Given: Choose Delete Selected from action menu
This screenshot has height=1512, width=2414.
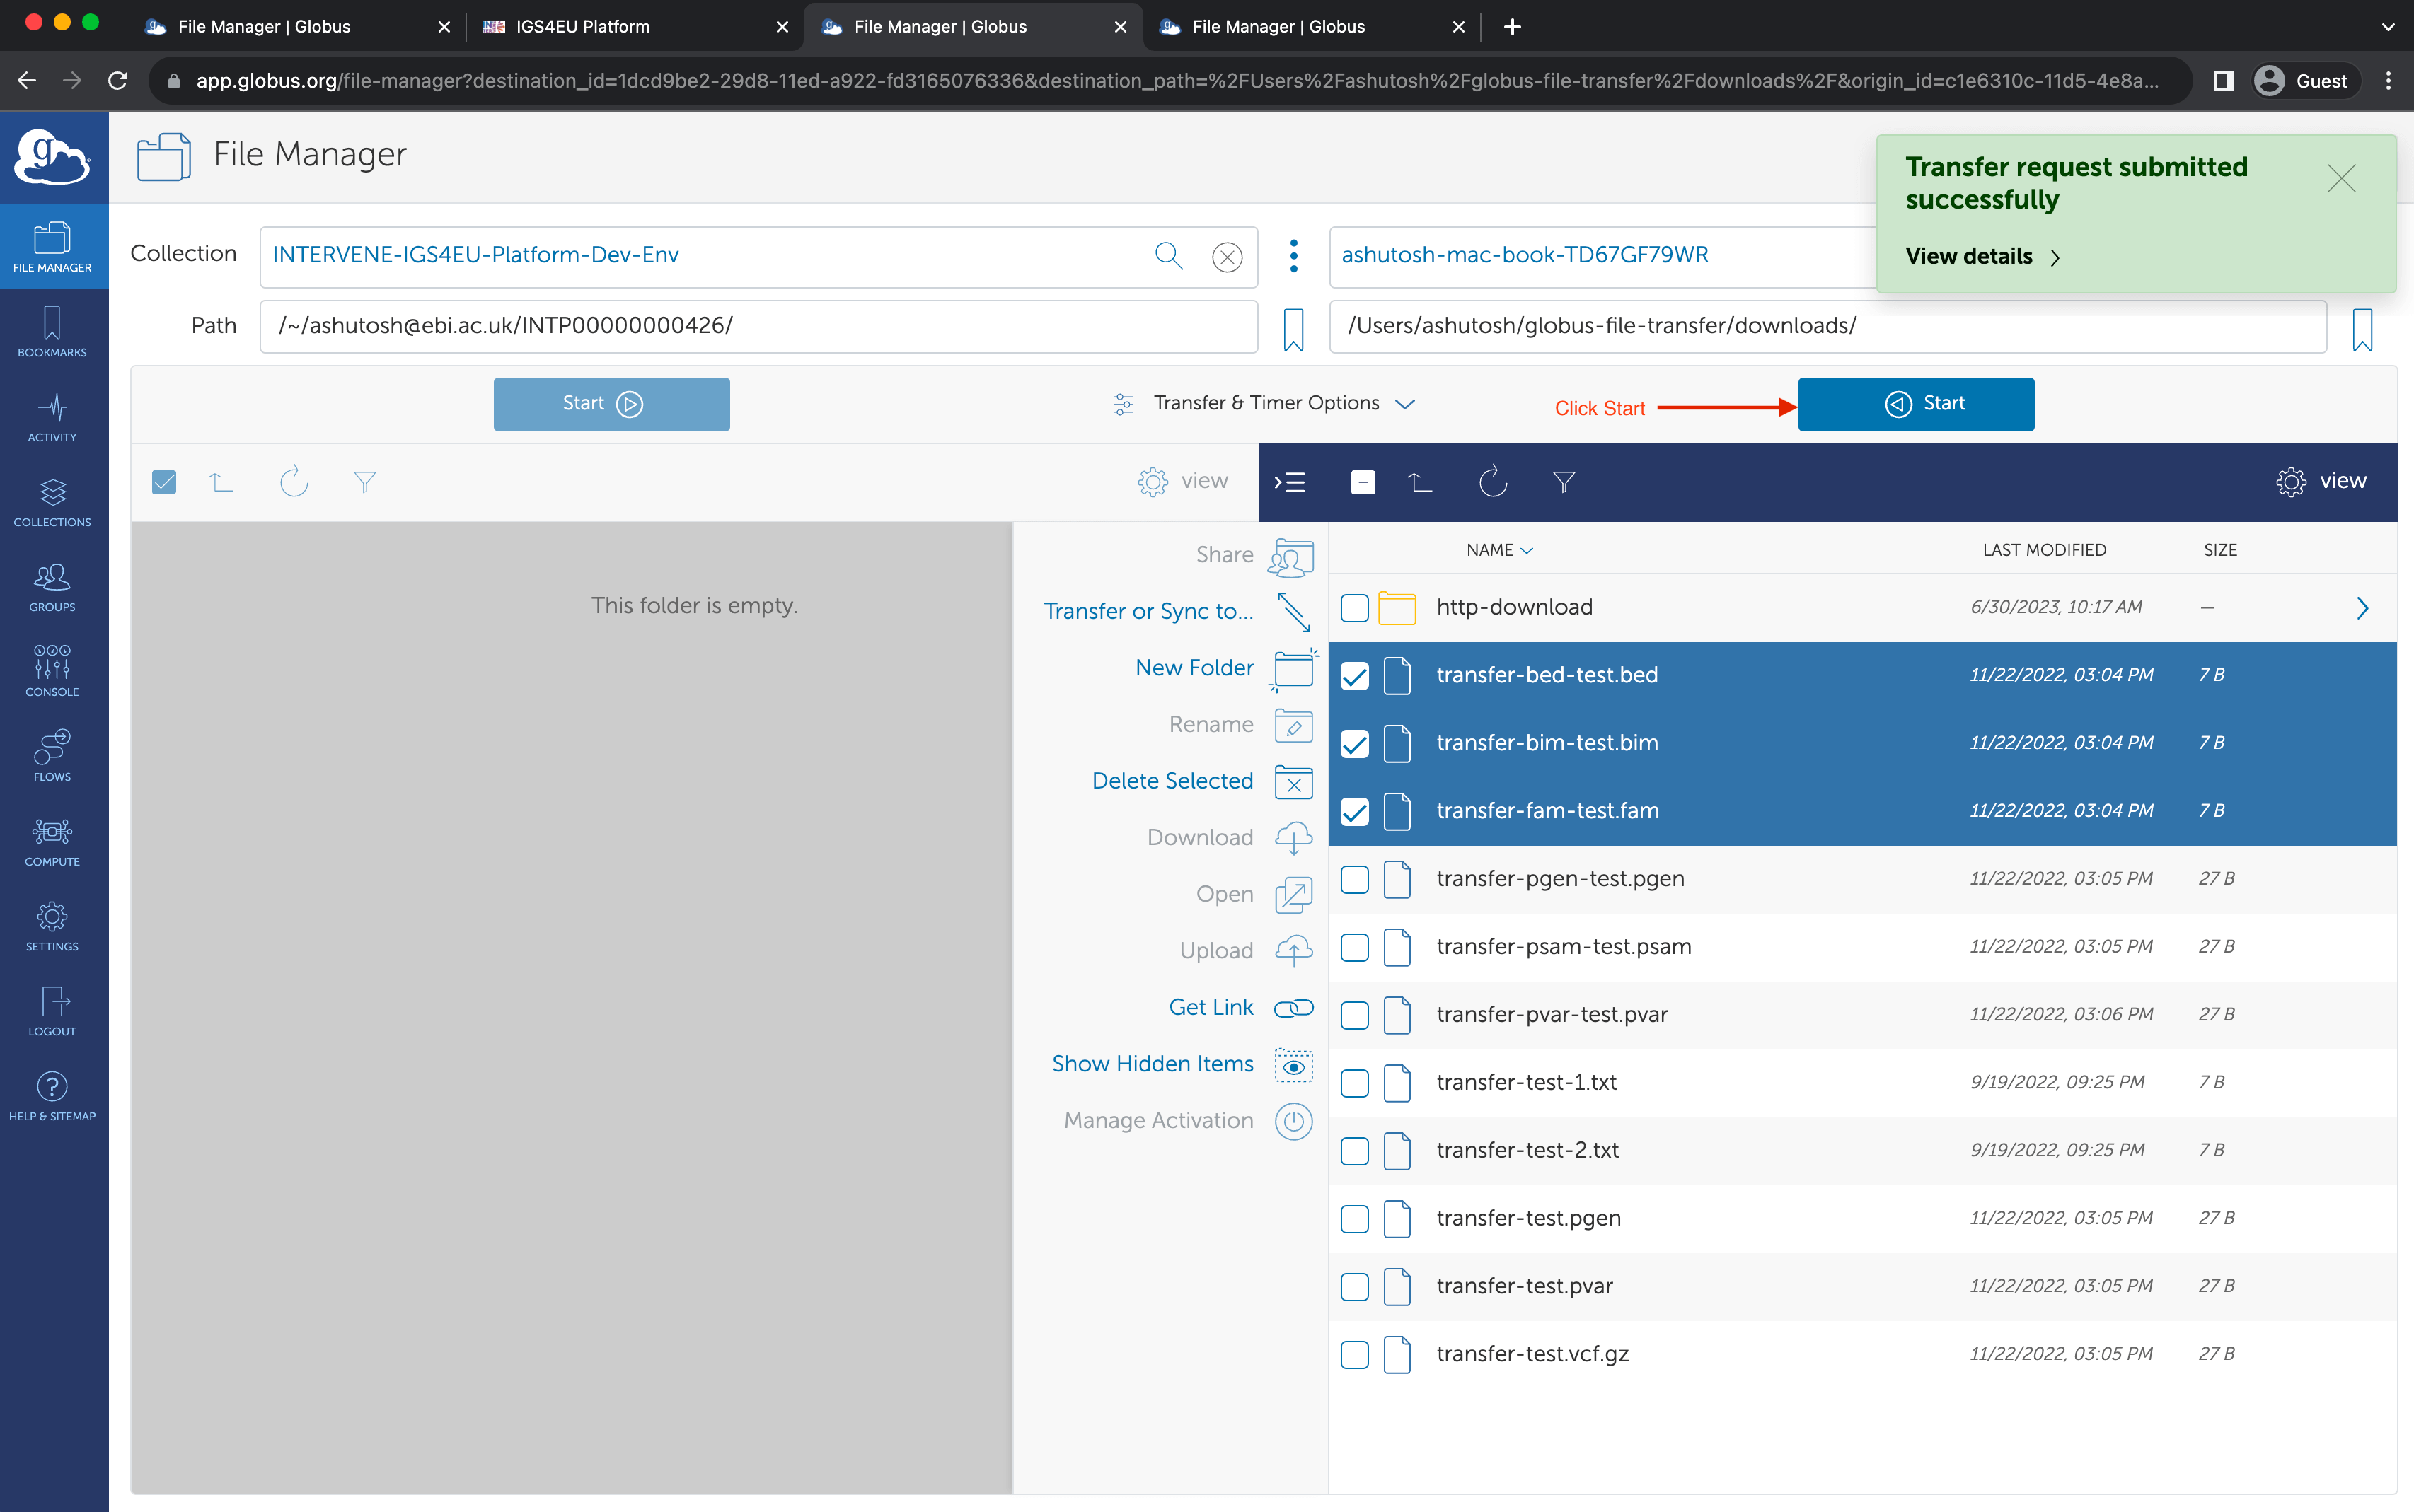Looking at the screenshot, I should pos(1172,781).
